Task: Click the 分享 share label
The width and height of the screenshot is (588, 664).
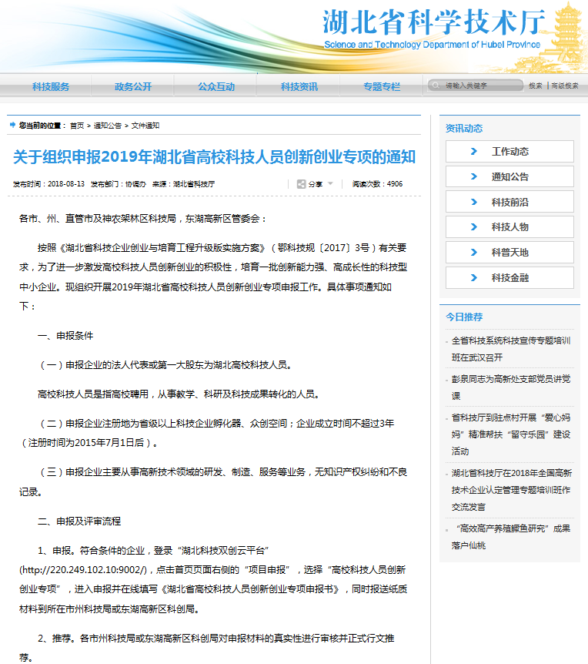Action: (x=315, y=184)
